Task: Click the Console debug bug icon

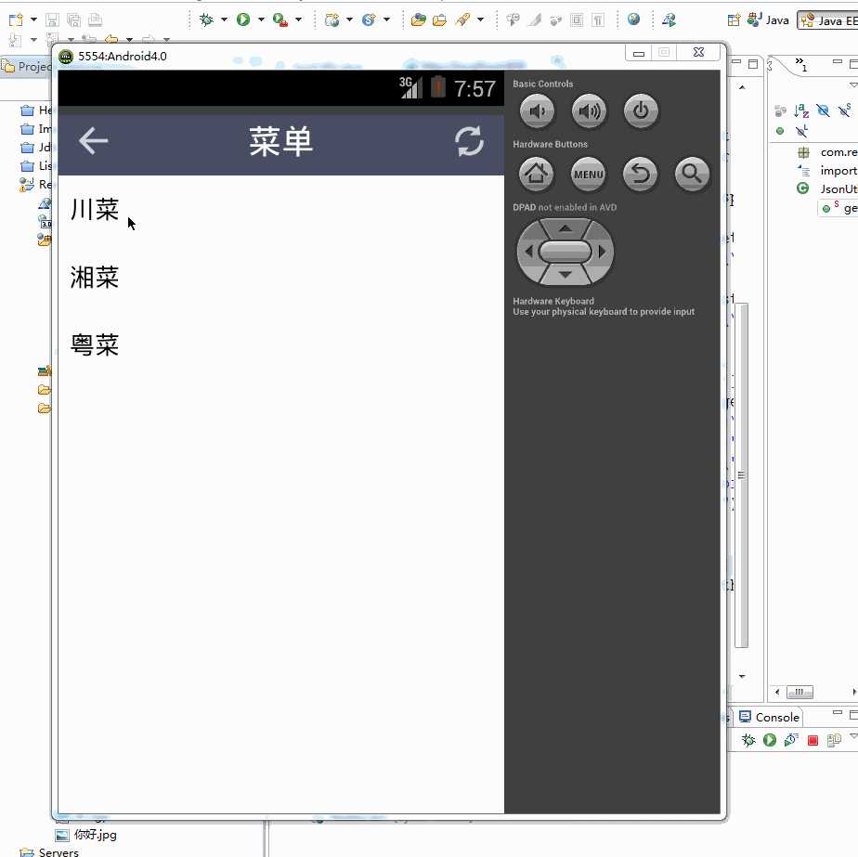Action: pos(748,740)
